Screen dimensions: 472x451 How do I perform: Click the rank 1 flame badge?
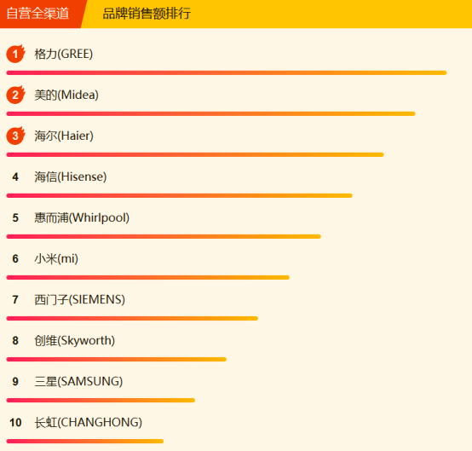pos(15,54)
